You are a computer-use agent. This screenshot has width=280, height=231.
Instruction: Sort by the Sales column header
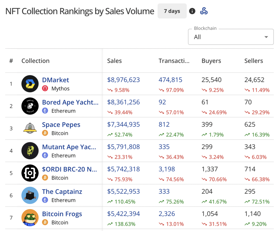[x=114, y=61]
